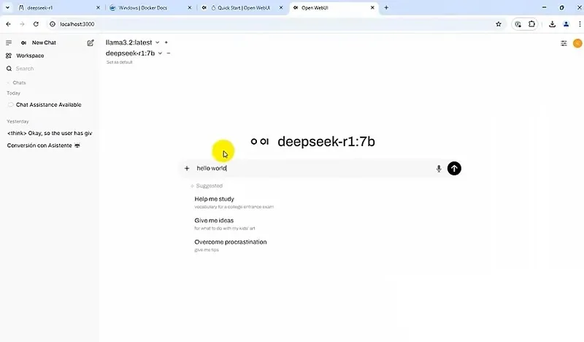
Task: Select the Help me study suggestion
Action: (234, 202)
